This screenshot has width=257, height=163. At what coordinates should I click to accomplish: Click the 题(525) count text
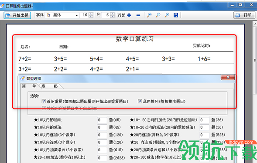coord(218,135)
